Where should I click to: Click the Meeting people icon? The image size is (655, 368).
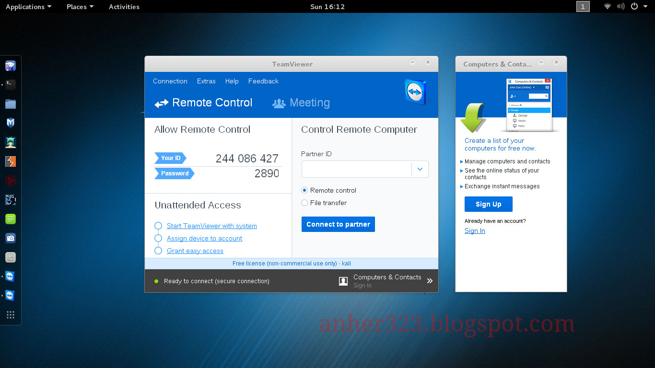click(x=279, y=103)
